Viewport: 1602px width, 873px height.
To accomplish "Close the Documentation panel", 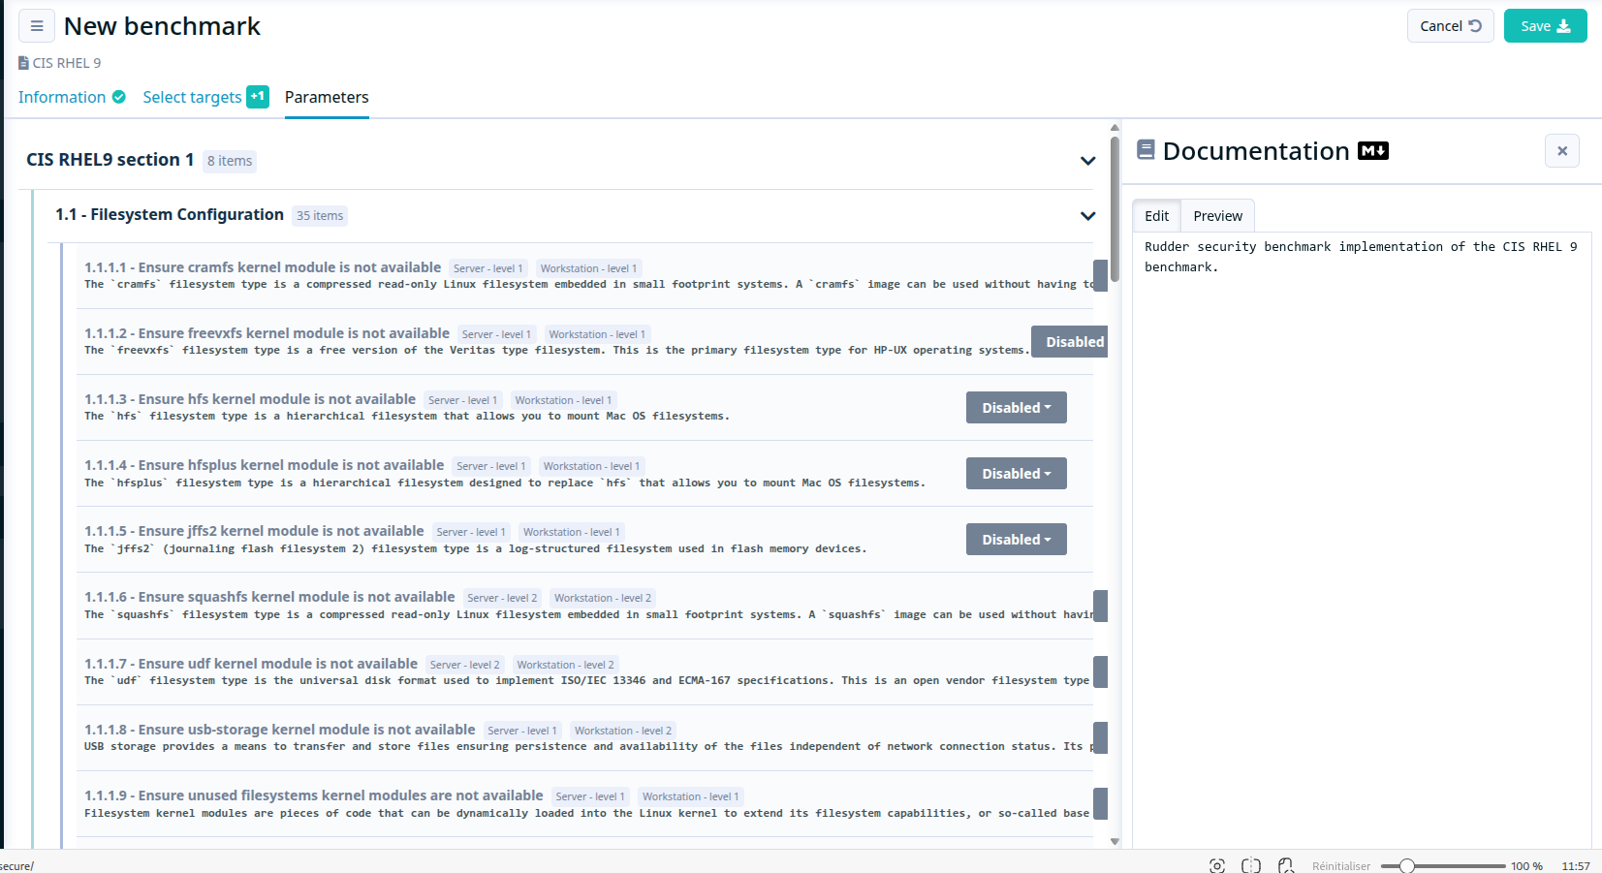I will 1562,151.
